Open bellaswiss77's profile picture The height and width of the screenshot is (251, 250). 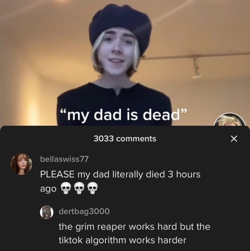21,164
